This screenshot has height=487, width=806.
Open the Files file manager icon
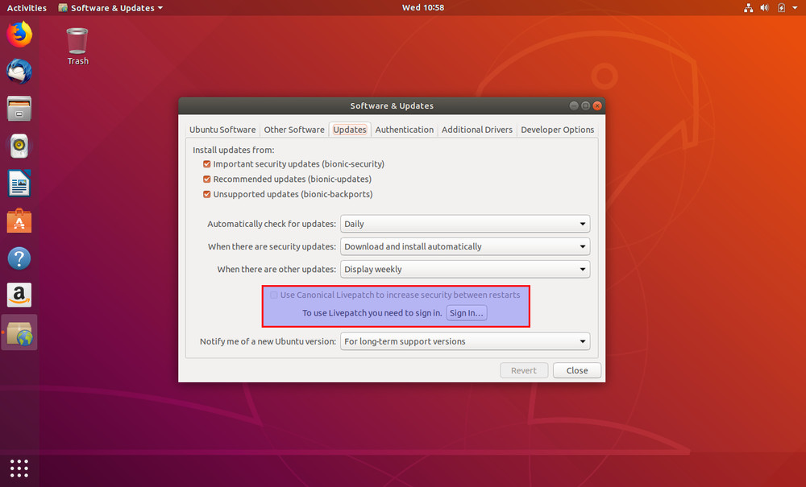coord(19,109)
